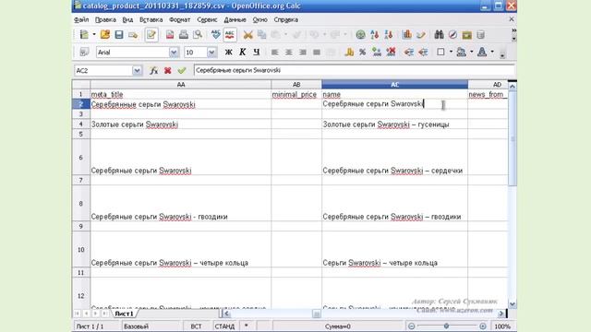Save the spreadsheet with the floppy icon

tap(119, 35)
